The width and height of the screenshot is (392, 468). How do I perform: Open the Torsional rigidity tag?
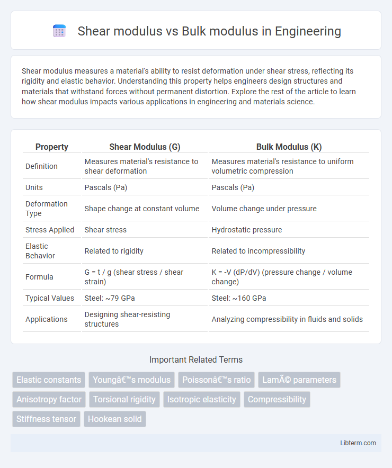pyautogui.click(x=124, y=399)
